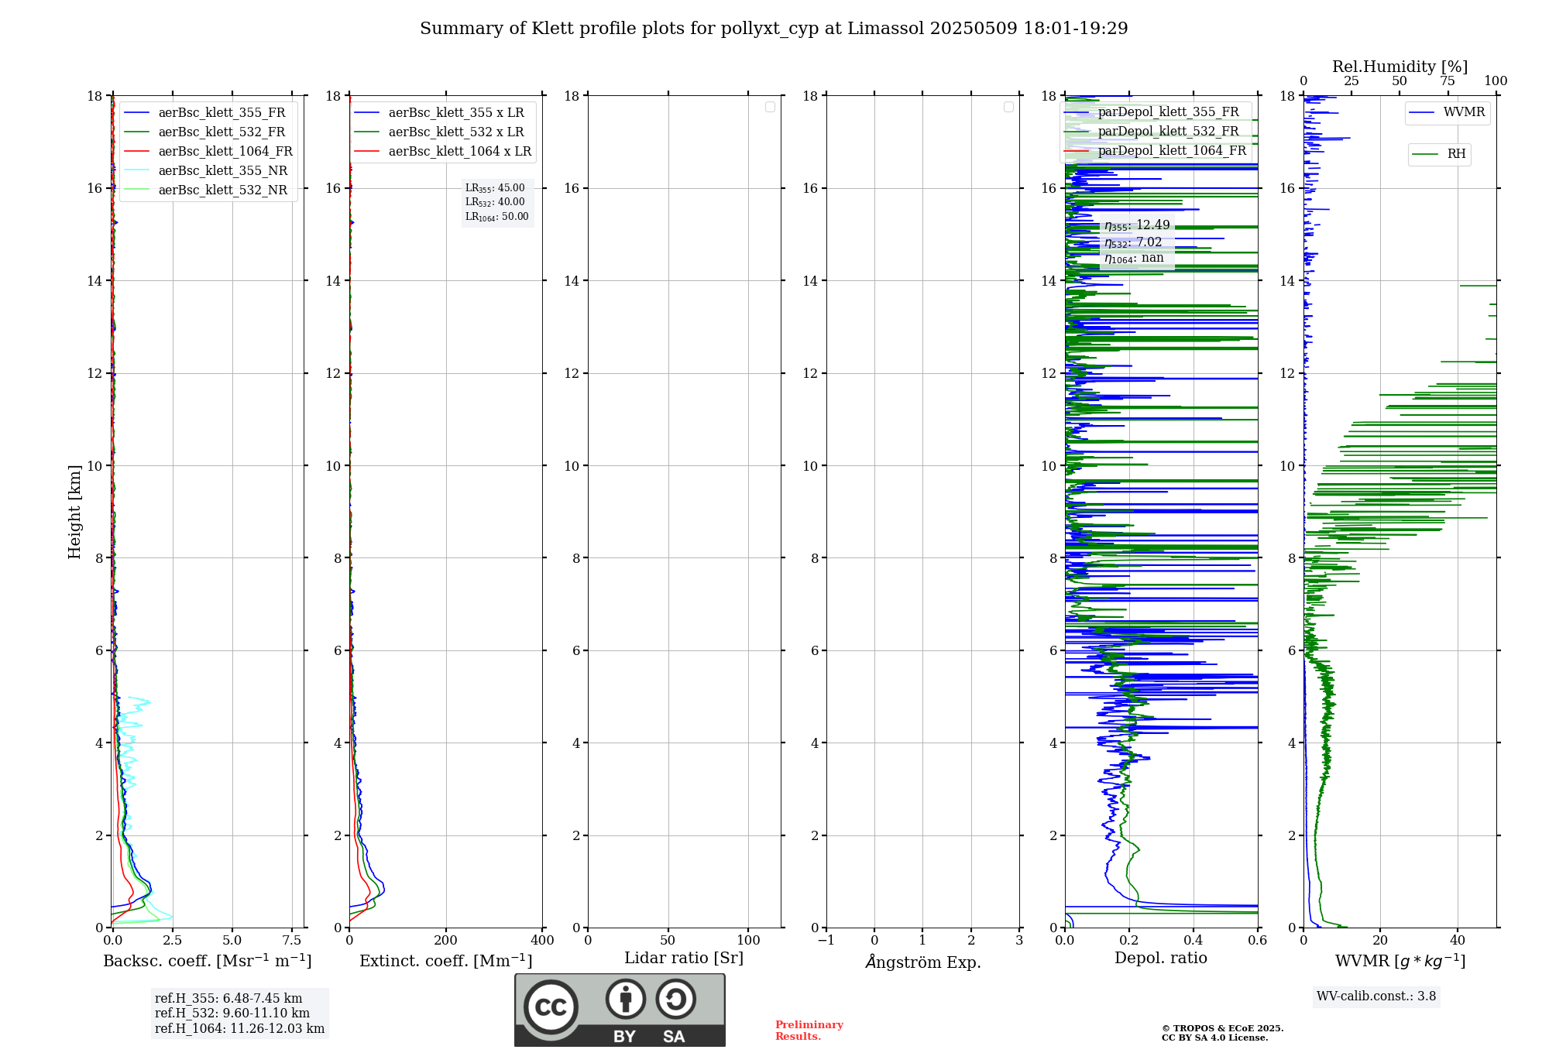Click legend entry parDepol_klett_532_FR
1549x1053 pixels.
pos(1152,132)
